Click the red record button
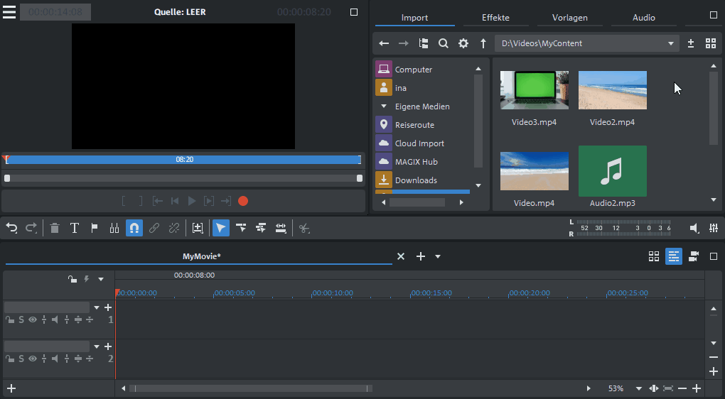Viewport: 725px width, 399px height. [243, 201]
